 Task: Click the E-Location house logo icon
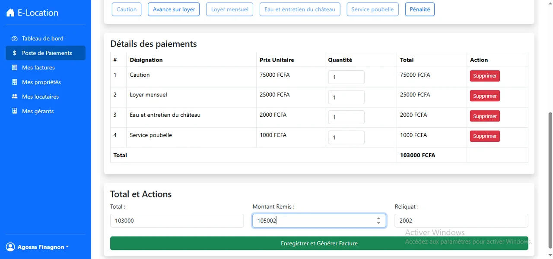10,13
